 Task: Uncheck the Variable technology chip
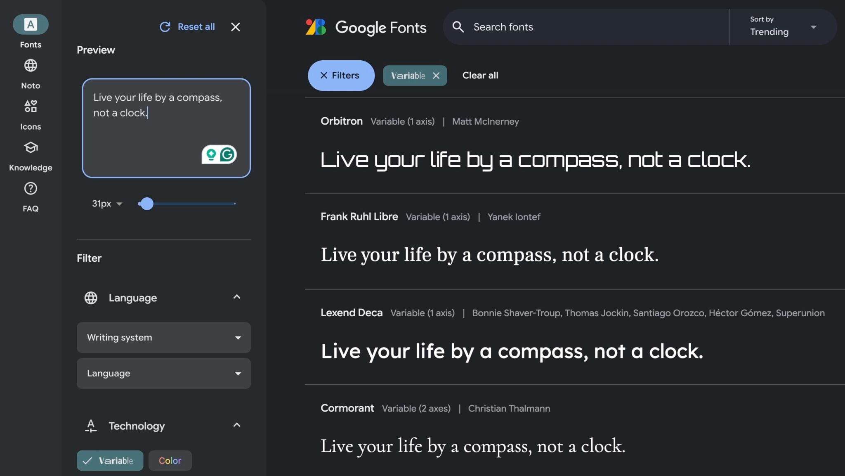pos(110,460)
